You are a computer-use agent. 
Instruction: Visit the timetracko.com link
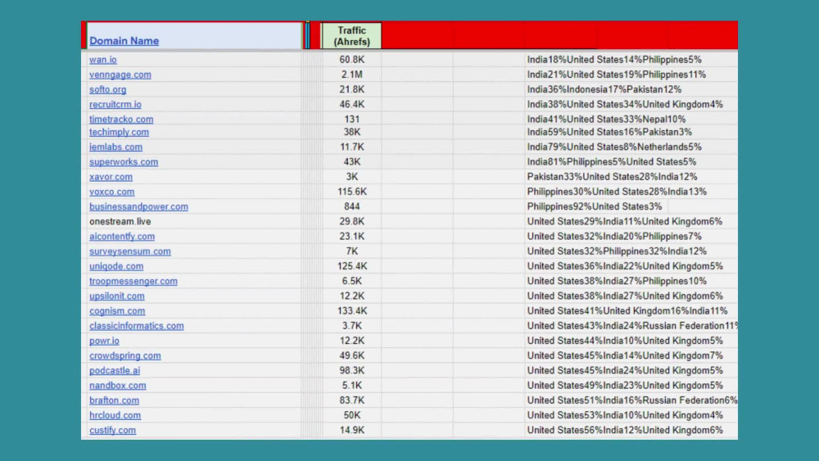click(x=121, y=119)
